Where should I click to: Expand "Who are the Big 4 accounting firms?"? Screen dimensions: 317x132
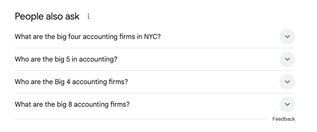[x=155, y=82]
